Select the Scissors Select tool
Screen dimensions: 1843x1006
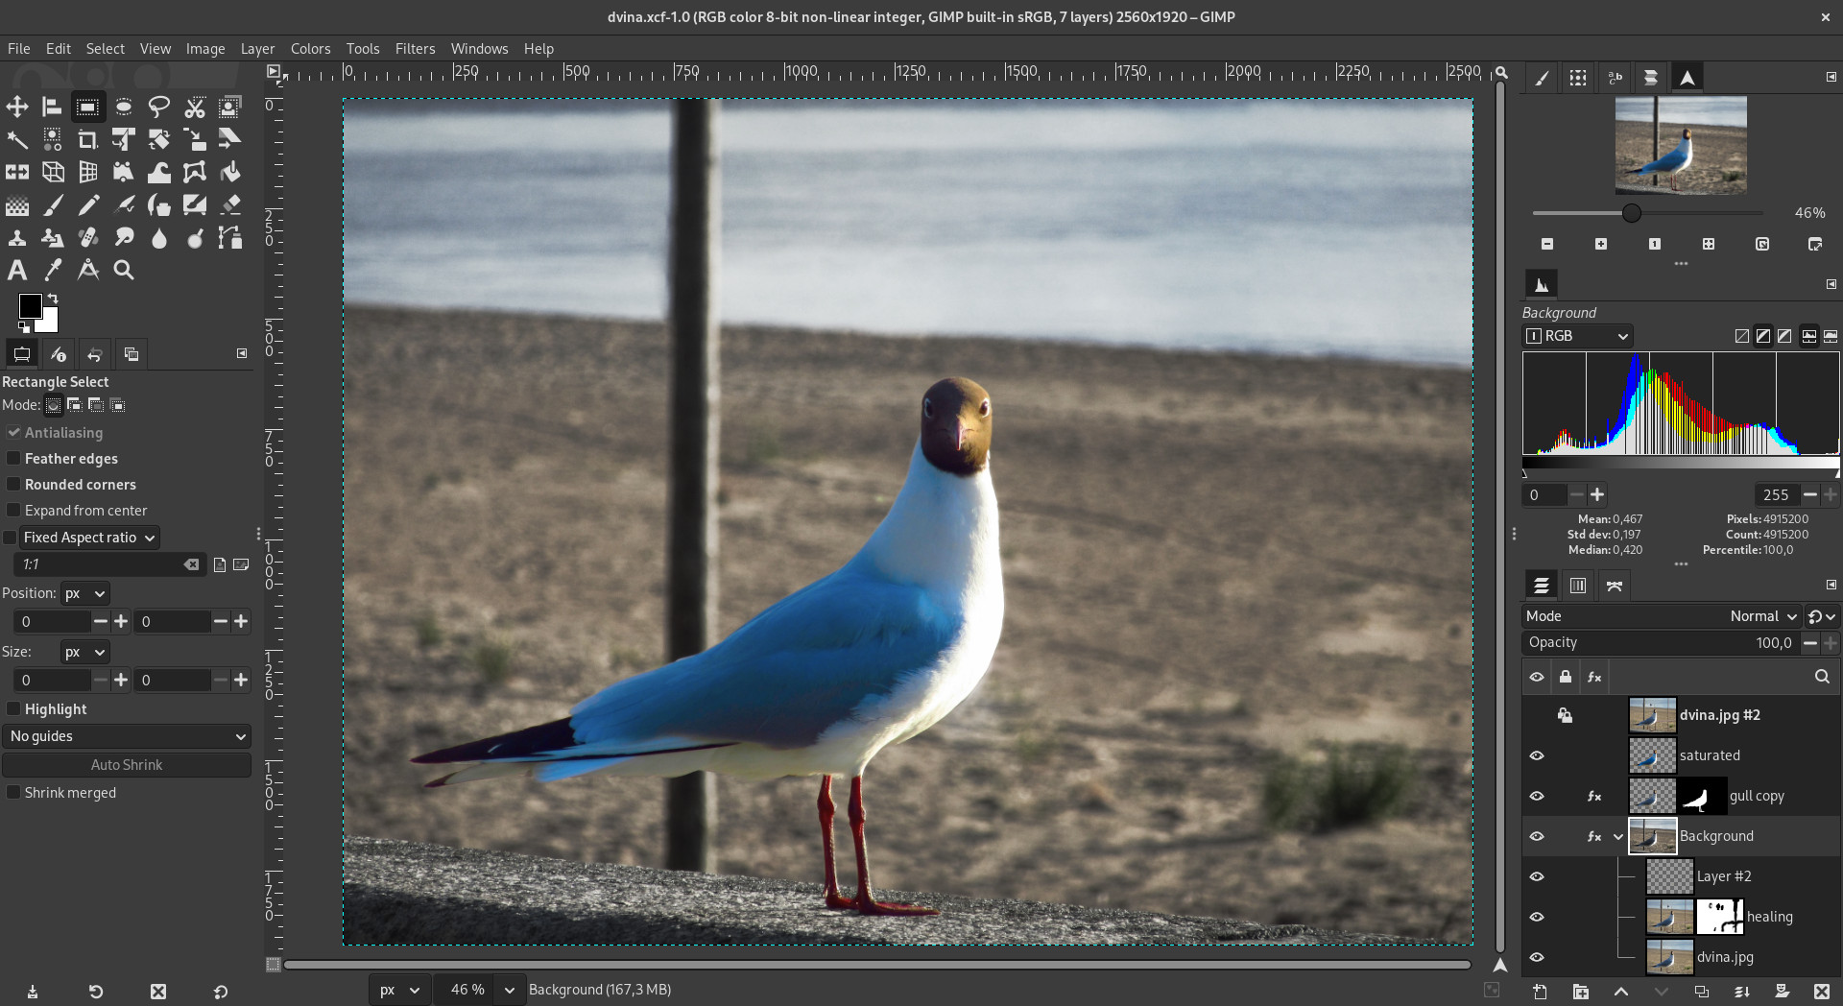(195, 107)
